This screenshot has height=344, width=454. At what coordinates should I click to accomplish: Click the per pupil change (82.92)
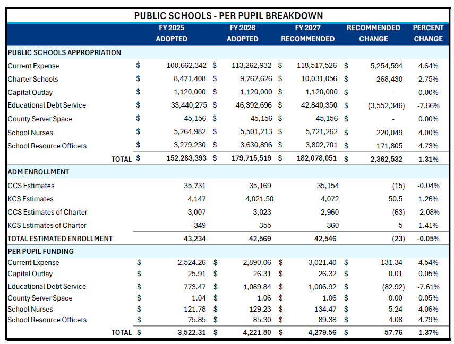(393, 287)
